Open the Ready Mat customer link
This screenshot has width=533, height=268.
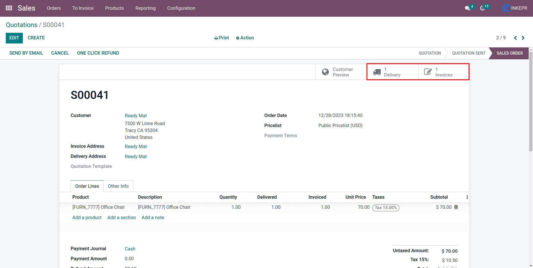(136, 116)
